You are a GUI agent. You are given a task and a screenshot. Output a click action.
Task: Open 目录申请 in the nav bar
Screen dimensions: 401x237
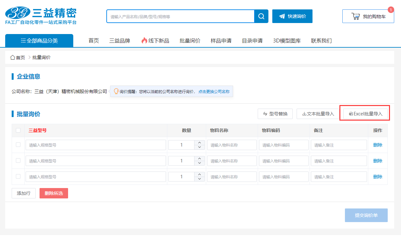[x=252, y=41]
